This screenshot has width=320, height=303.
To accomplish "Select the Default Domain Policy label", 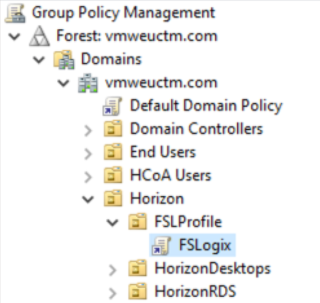I will coord(206,106).
